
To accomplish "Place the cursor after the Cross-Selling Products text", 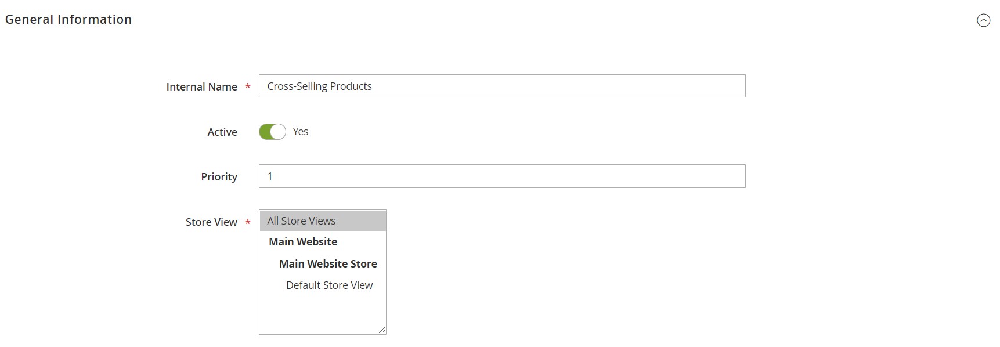I will click(374, 86).
